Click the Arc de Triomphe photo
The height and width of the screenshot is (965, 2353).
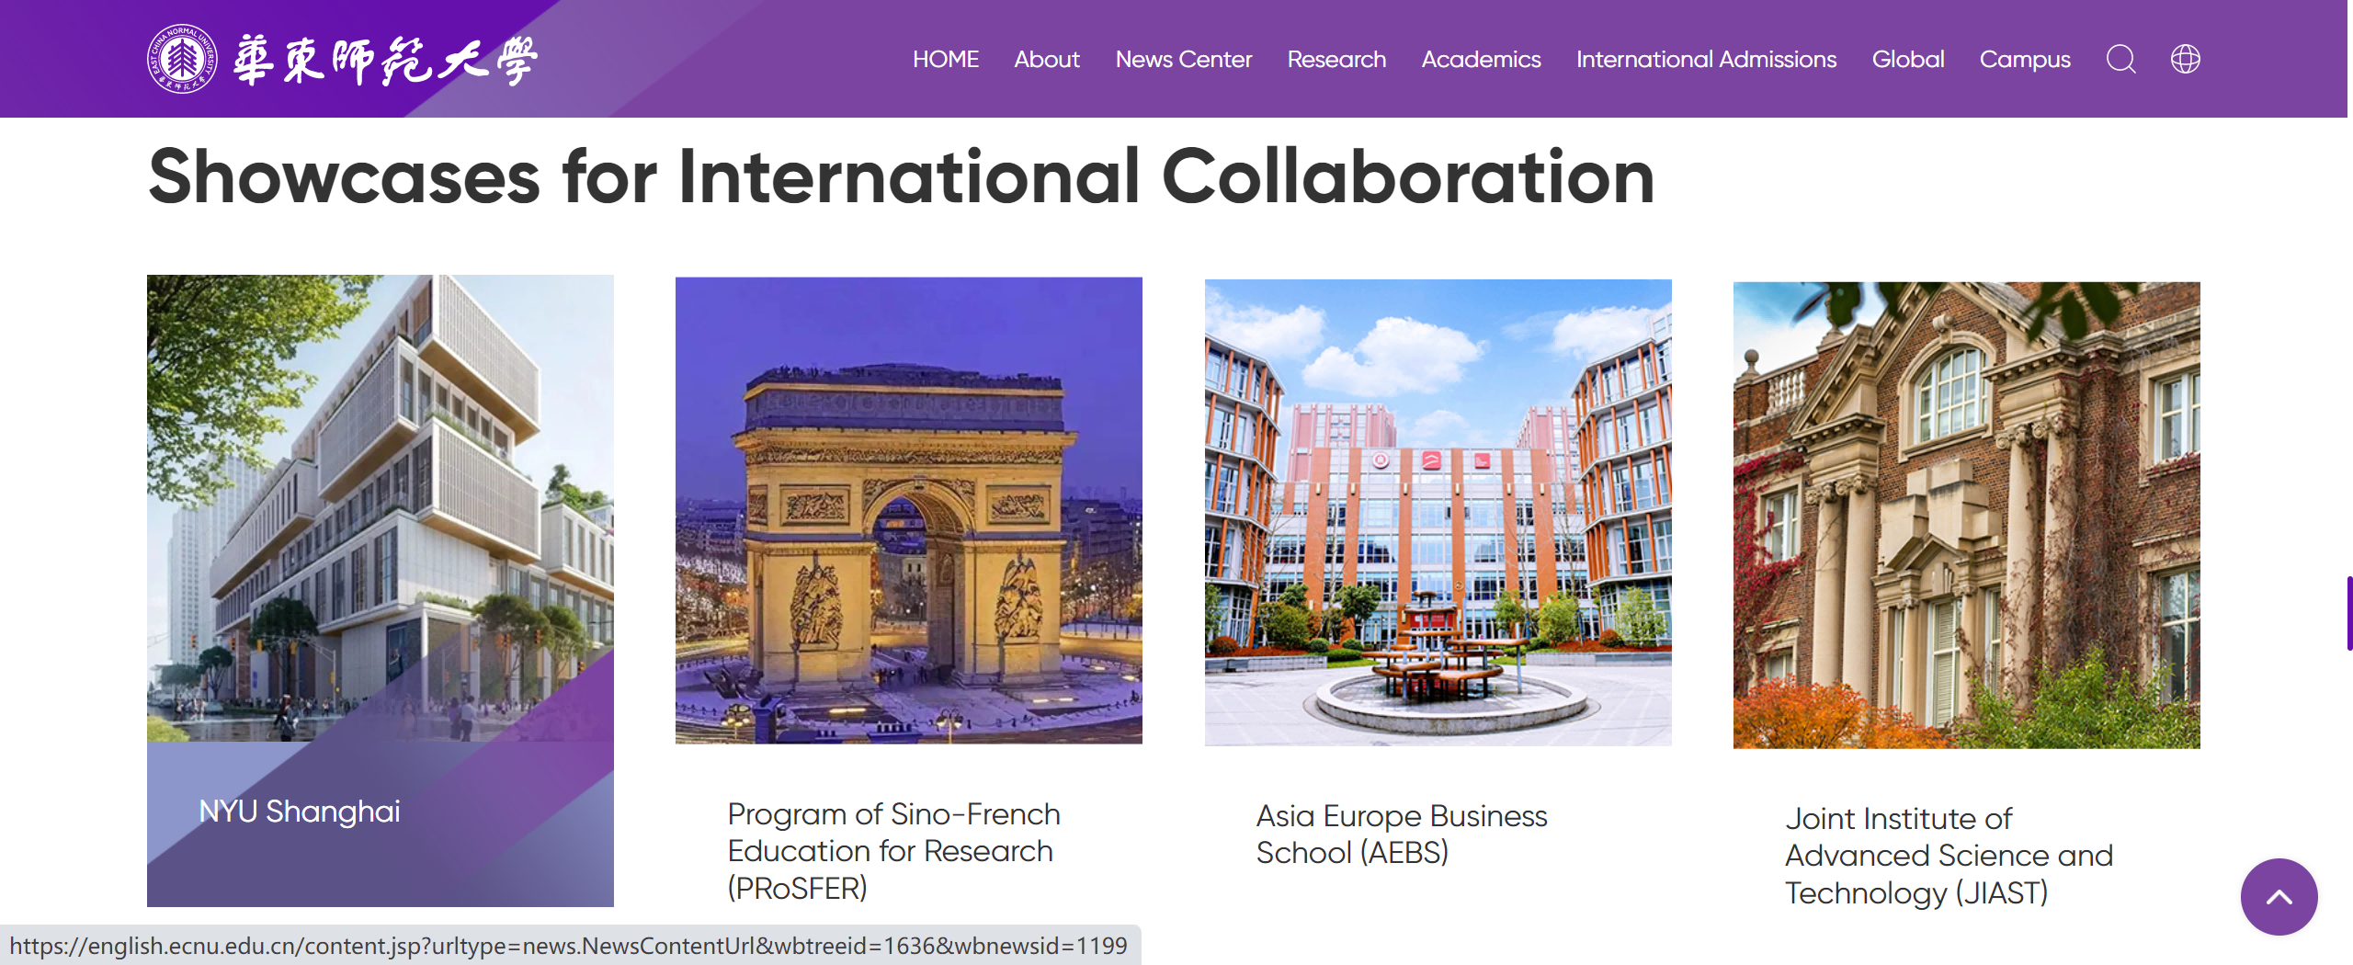pyautogui.click(x=908, y=510)
